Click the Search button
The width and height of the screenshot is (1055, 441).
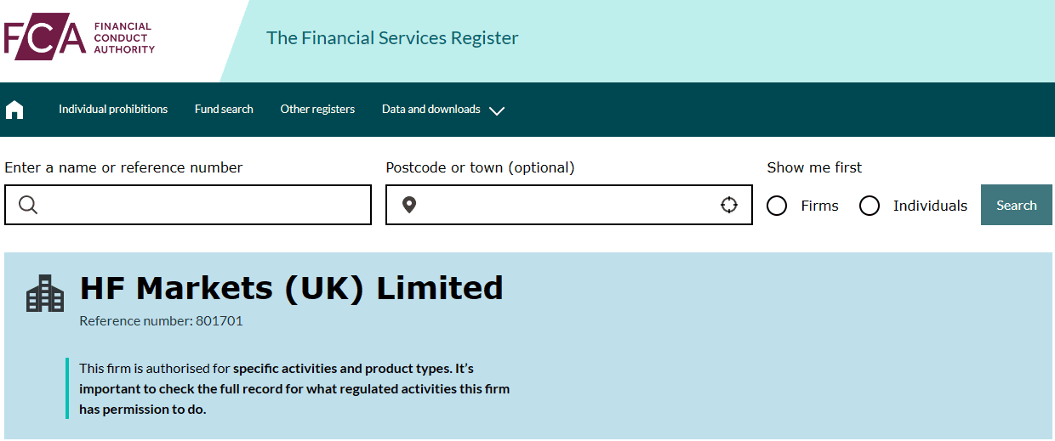coord(1017,205)
